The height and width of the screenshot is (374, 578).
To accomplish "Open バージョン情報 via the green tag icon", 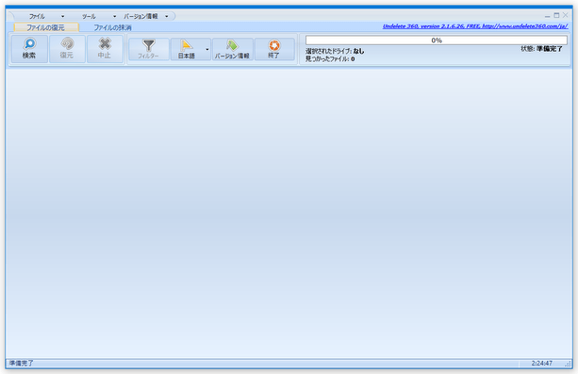I will (232, 45).
